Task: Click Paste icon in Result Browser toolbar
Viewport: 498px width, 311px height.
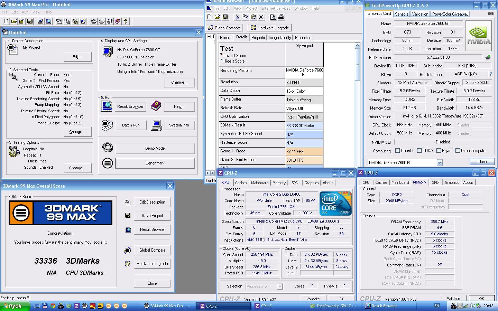Action: (x=253, y=17)
